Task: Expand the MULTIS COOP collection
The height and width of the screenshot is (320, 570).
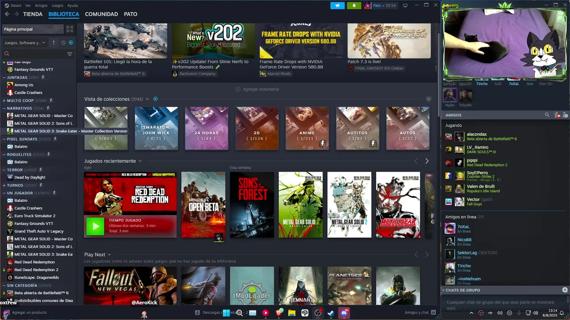Action: [4, 100]
